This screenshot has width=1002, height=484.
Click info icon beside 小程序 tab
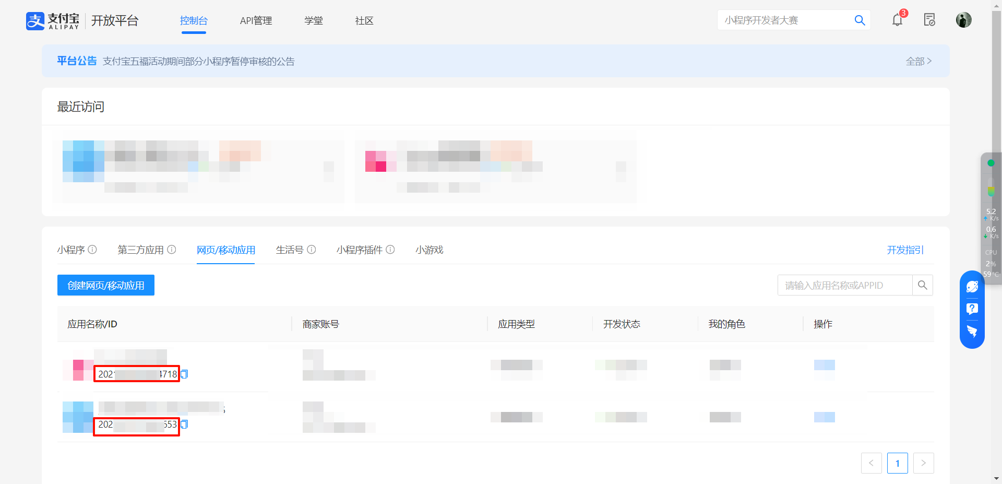coord(92,250)
